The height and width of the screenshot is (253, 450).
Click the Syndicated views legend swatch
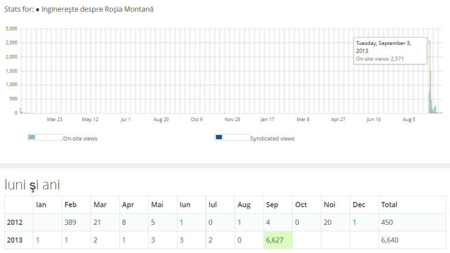tap(232, 137)
